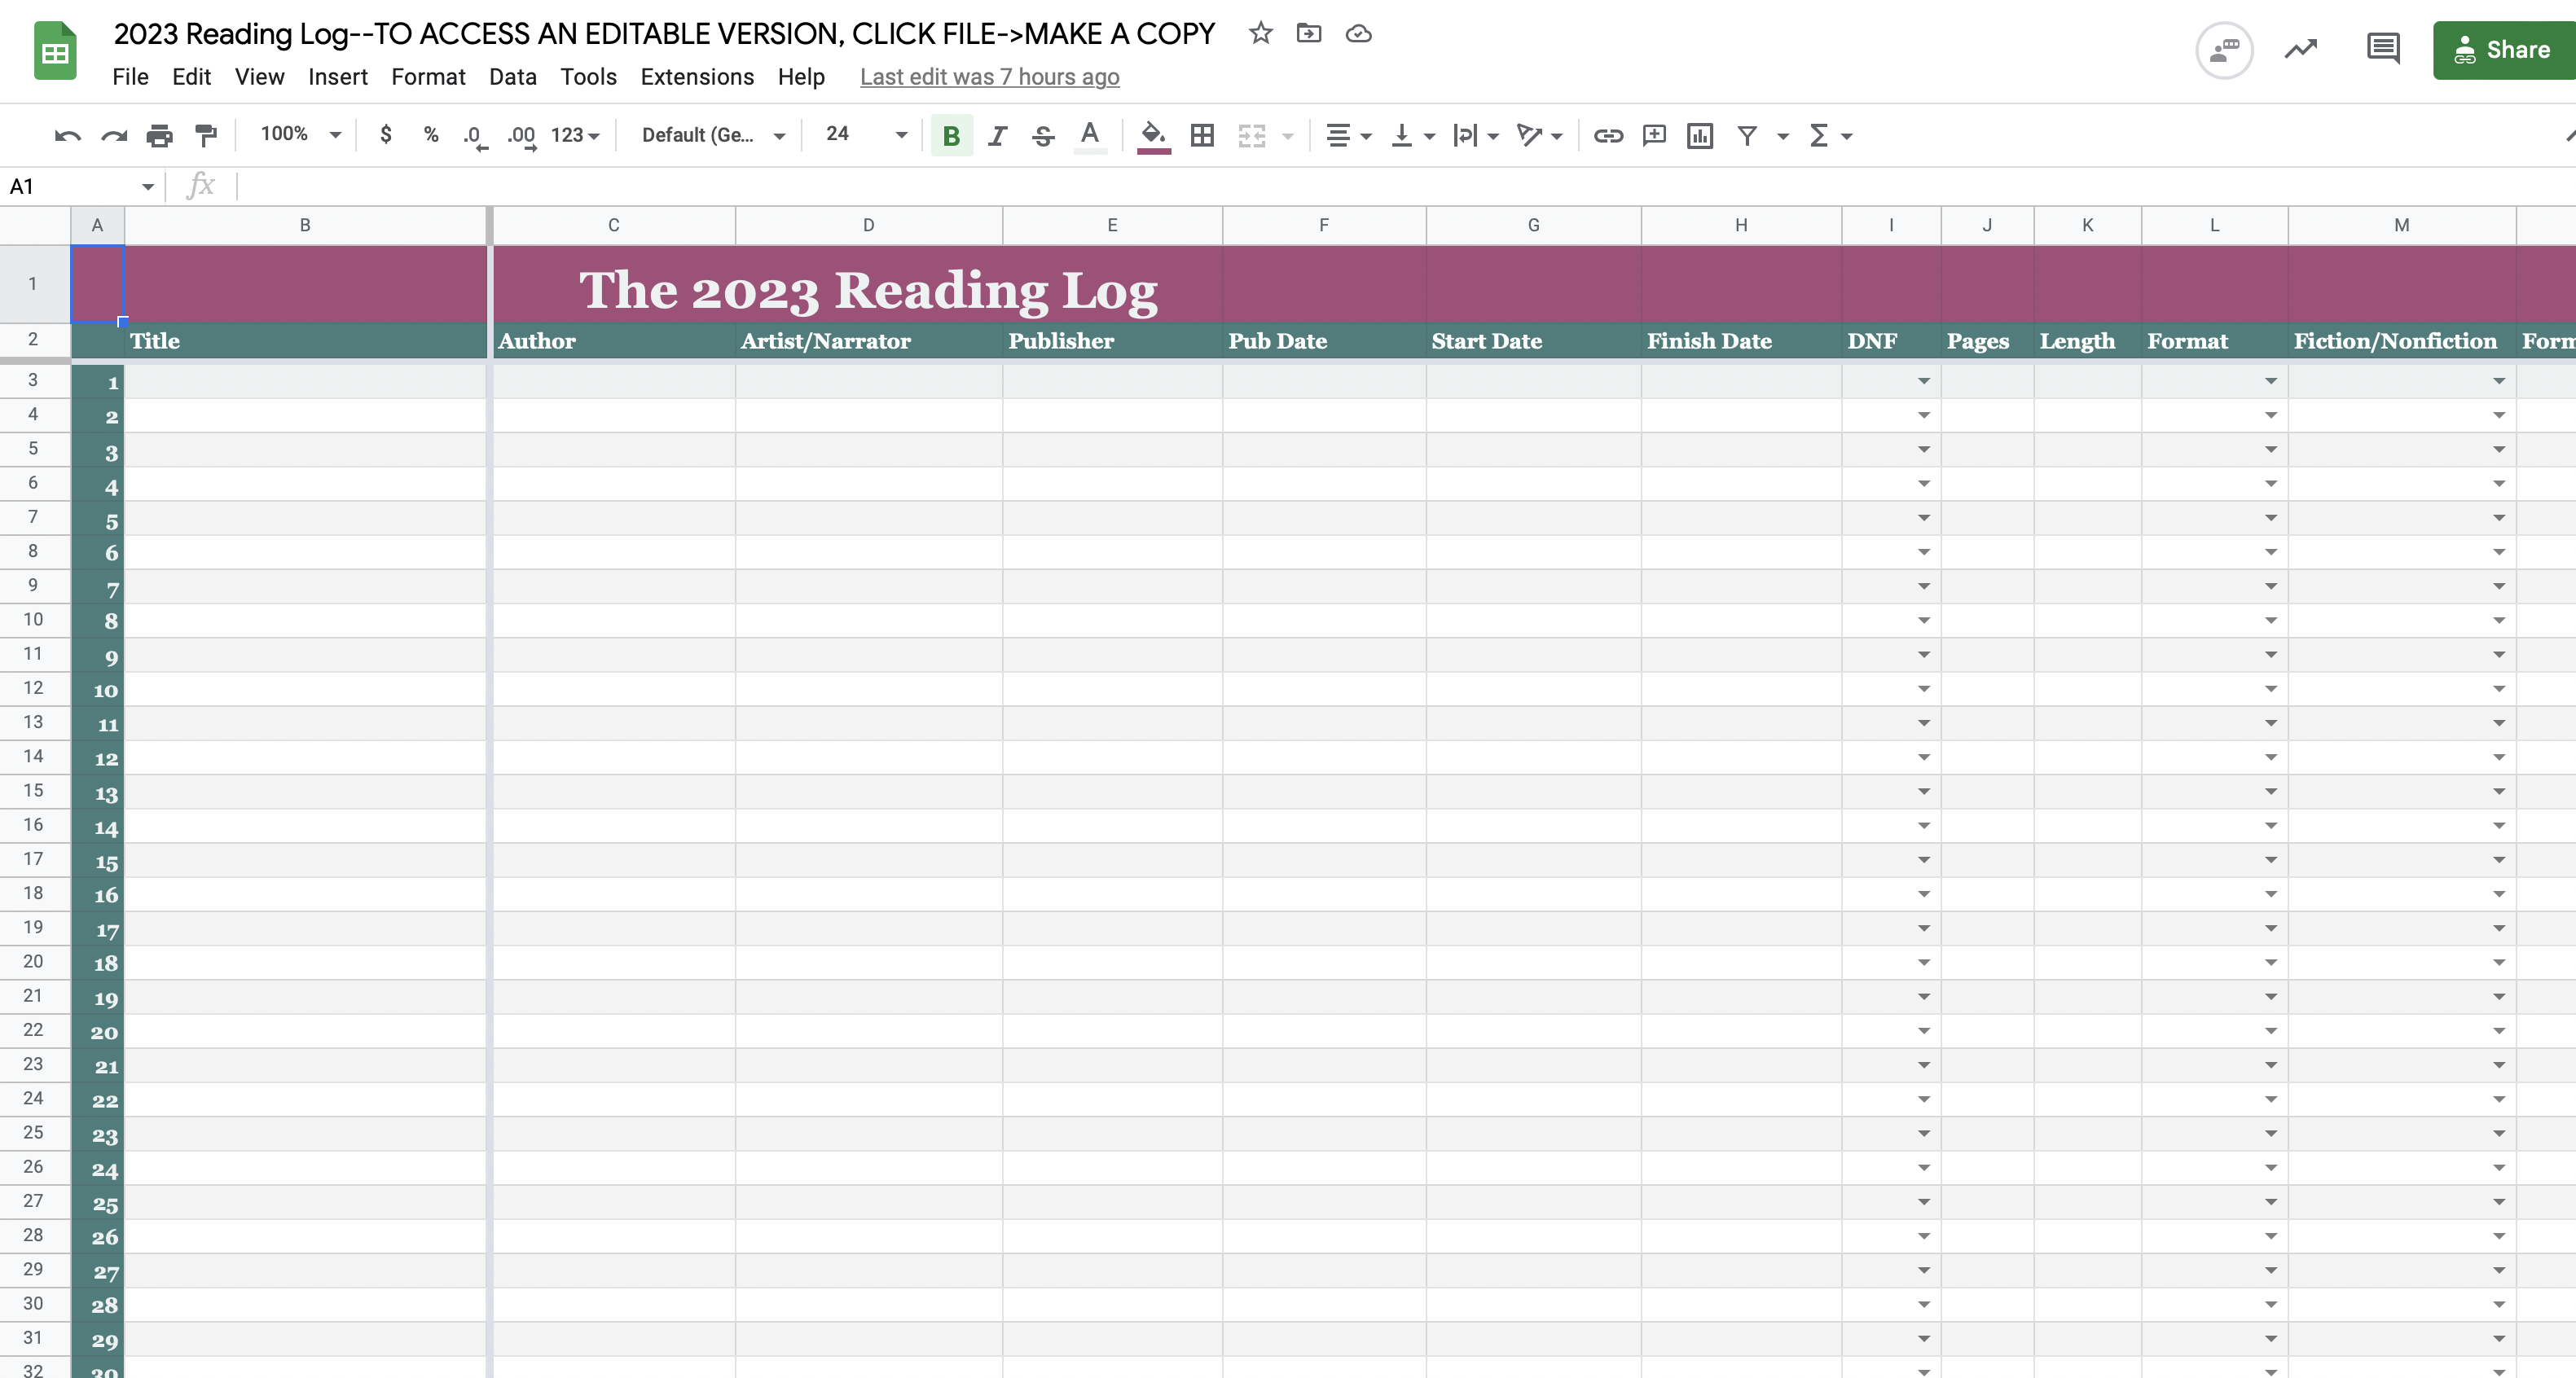Open the Data menu

pyautogui.click(x=512, y=77)
